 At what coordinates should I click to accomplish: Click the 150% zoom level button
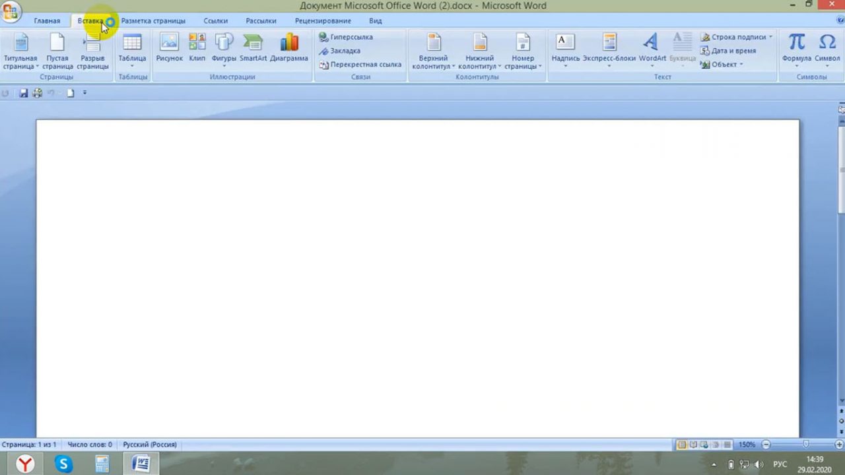coord(747,445)
